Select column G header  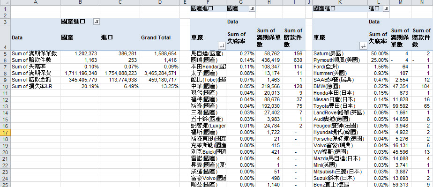pyautogui.click(x=241, y=2)
